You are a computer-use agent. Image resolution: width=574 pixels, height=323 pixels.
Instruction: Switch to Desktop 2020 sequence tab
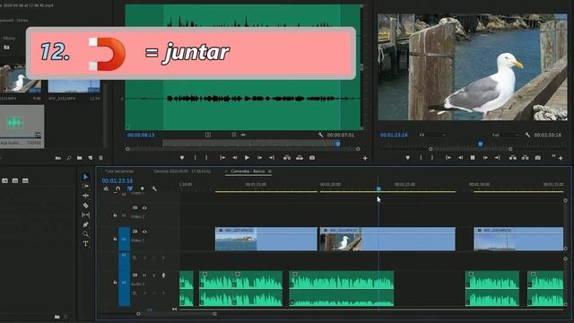182,171
